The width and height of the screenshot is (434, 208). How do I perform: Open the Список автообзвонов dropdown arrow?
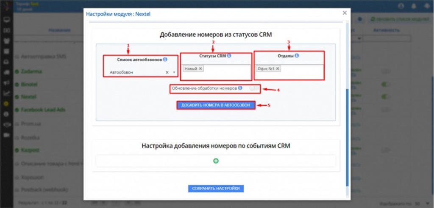[174, 72]
